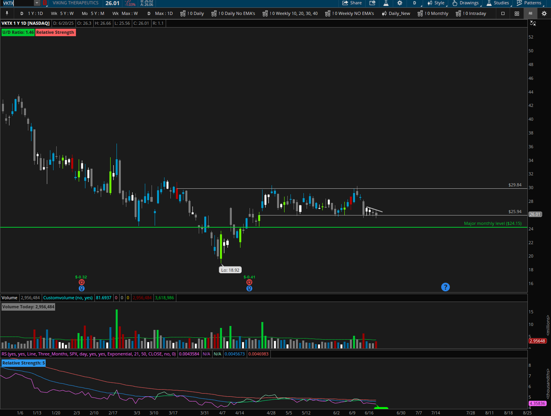This screenshot has height=416, width=551.
Task: Open chart settings gear in top bar
Action: coord(399,3)
